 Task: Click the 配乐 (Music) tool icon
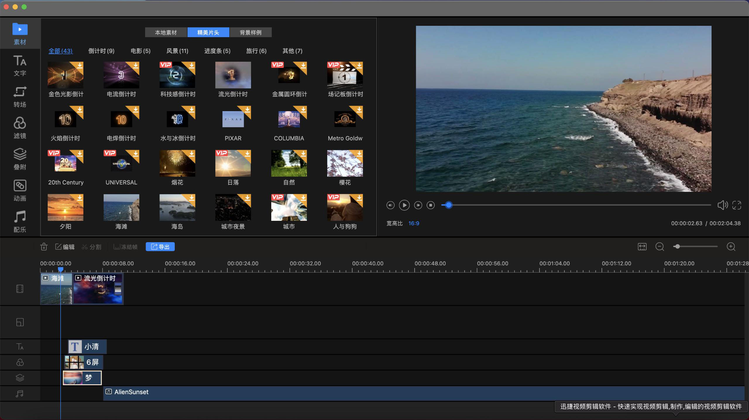pos(20,222)
